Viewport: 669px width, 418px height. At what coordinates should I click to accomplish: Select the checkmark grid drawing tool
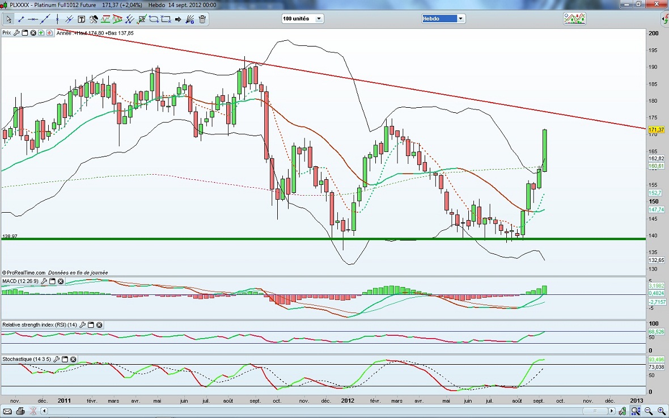click(142, 19)
